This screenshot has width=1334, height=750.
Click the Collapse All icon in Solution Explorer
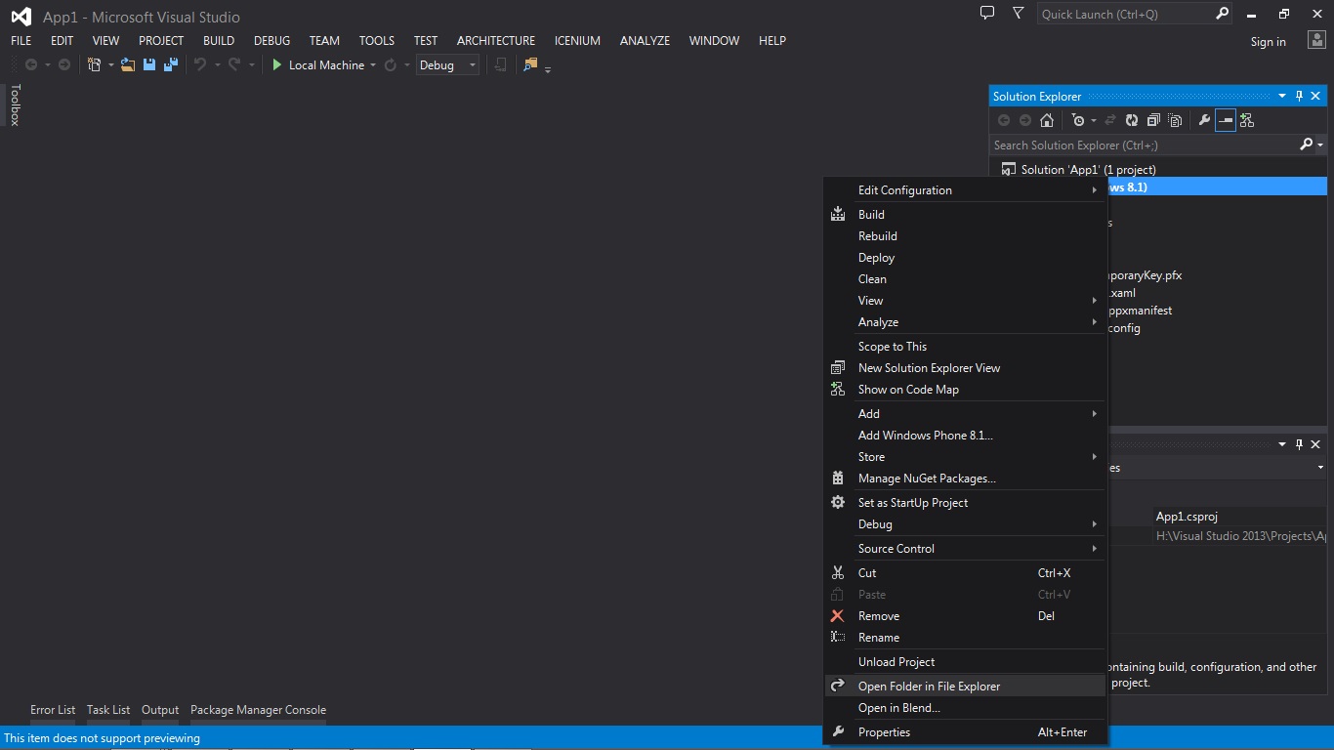1153,120
